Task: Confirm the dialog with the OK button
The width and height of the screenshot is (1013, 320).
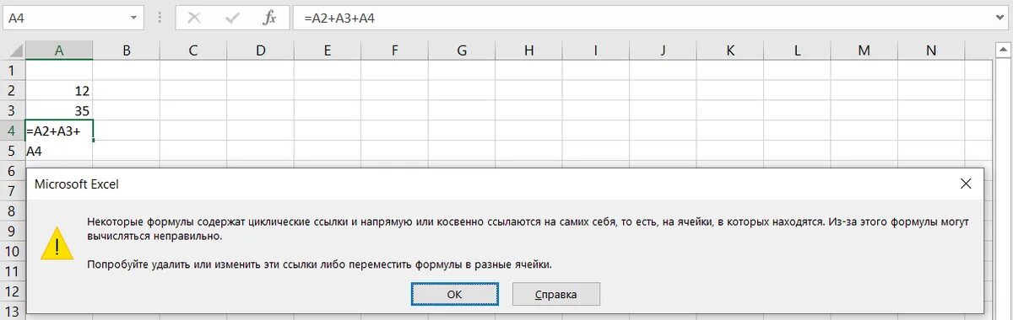Action: 454,294
